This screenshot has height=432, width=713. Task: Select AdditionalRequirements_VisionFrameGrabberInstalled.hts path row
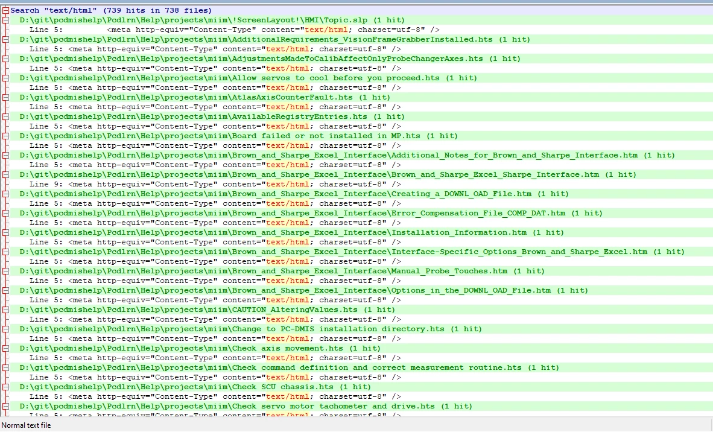pyautogui.click(x=274, y=39)
